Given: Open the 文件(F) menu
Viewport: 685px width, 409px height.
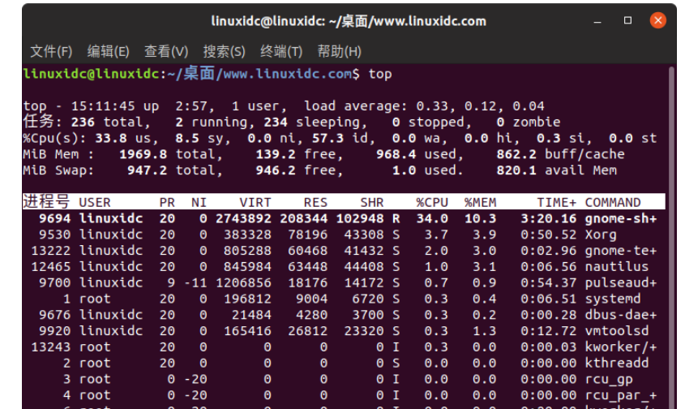Looking at the screenshot, I should click(51, 52).
